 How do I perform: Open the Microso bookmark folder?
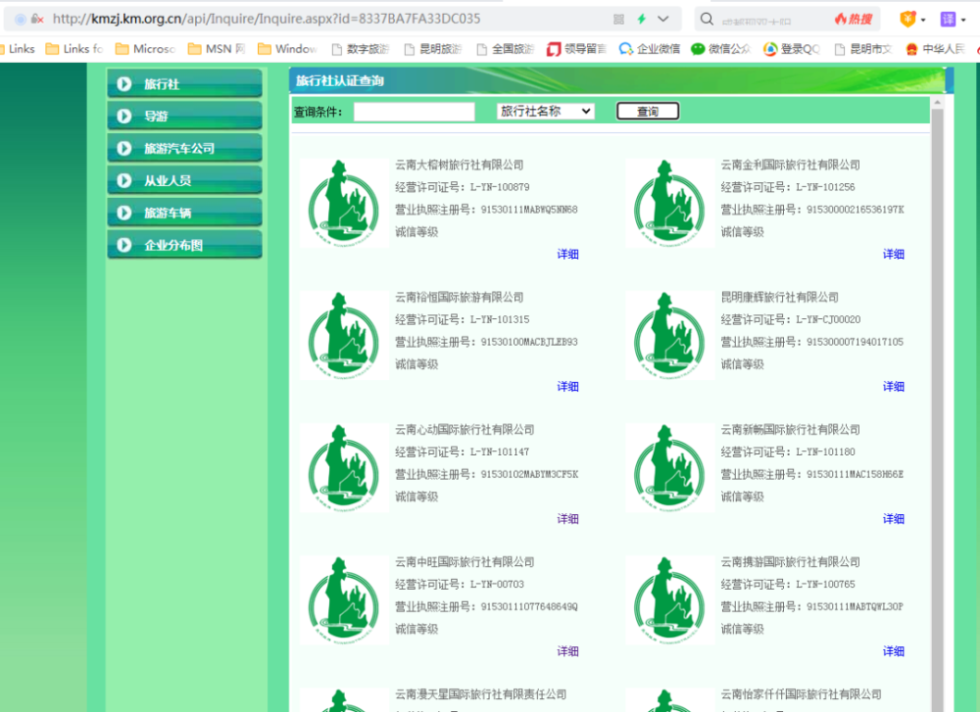[146, 49]
